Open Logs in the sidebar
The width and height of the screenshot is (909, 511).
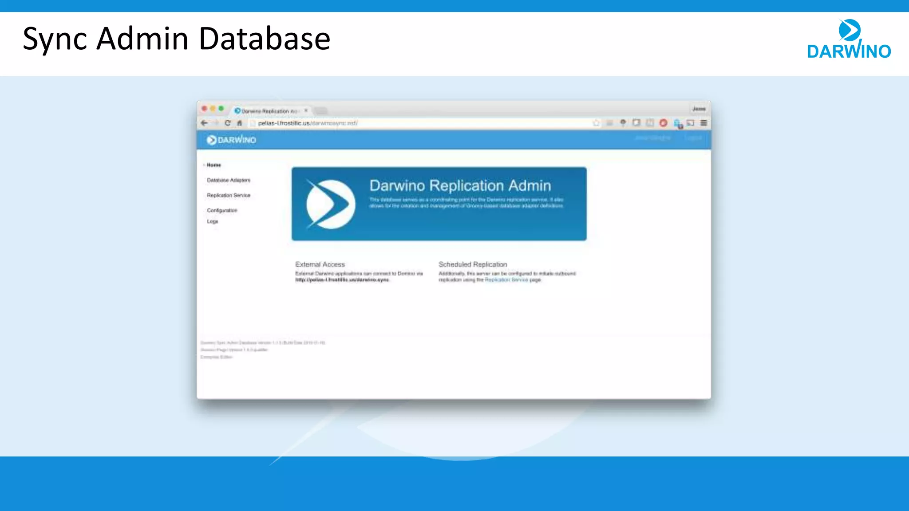[213, 221]
